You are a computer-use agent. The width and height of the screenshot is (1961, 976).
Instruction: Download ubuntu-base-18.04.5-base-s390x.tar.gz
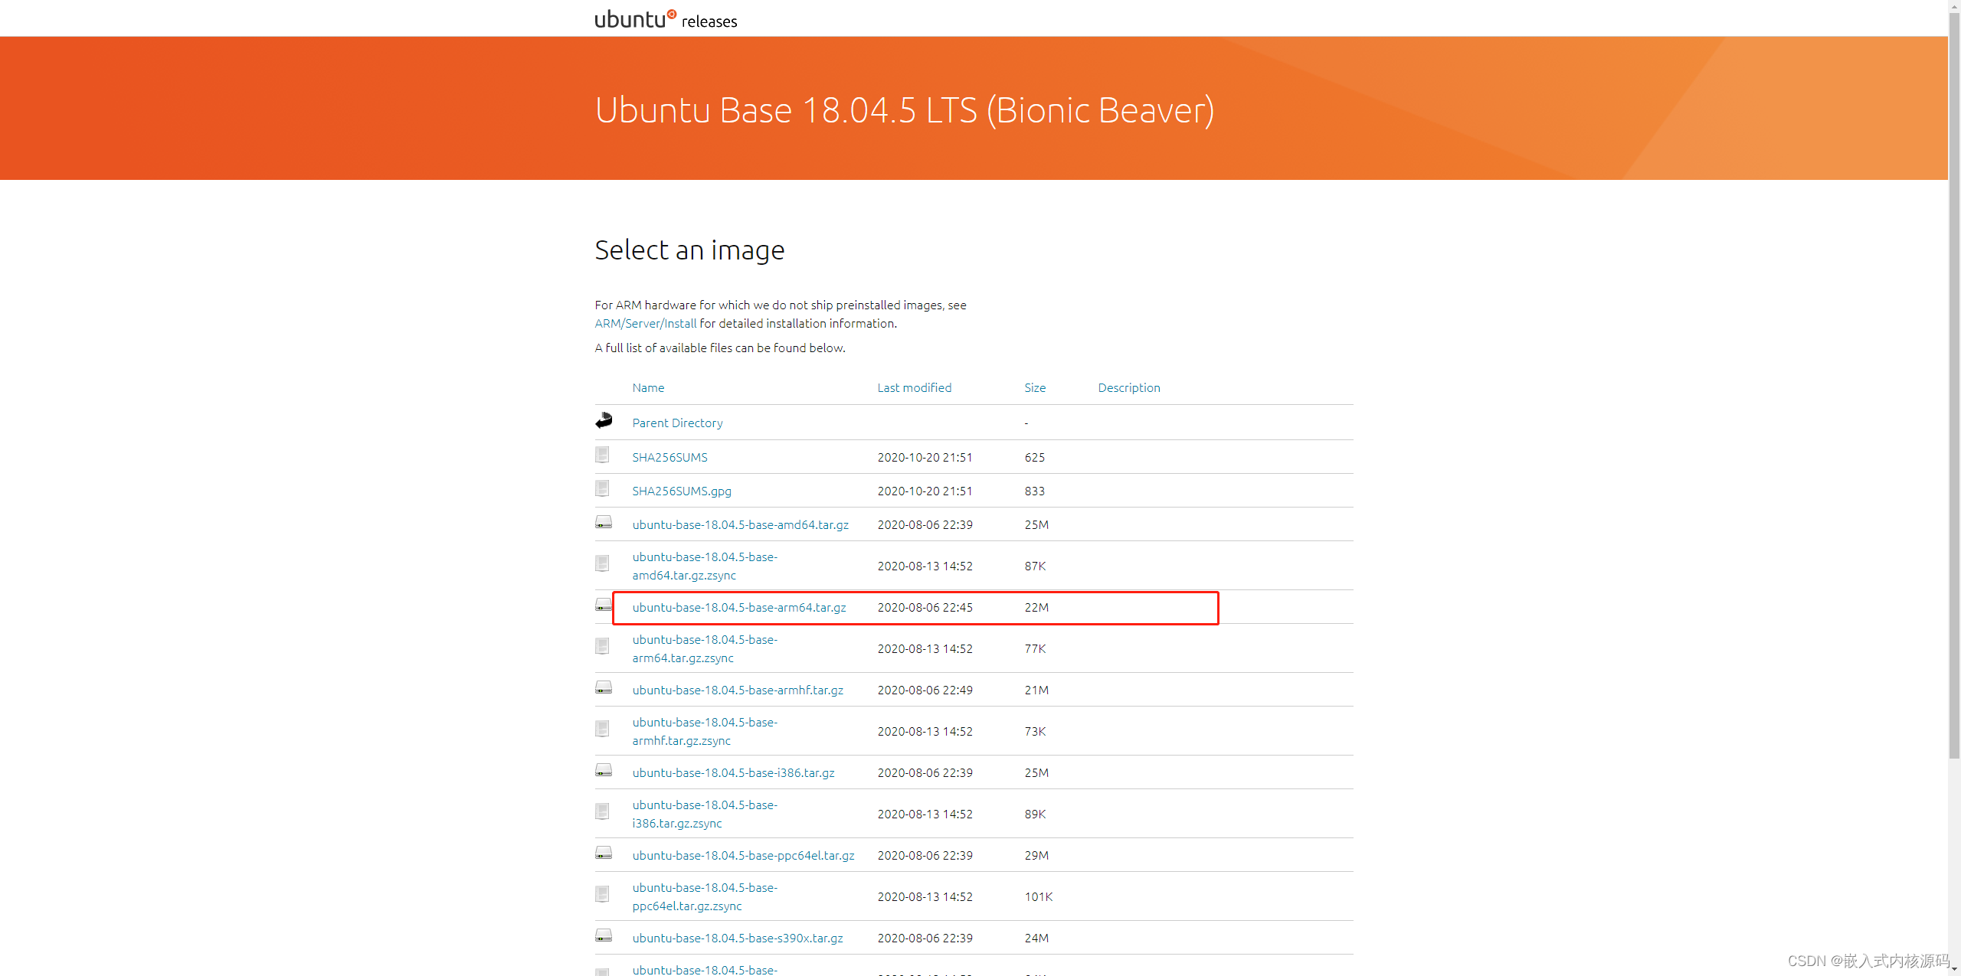(738, 938)
